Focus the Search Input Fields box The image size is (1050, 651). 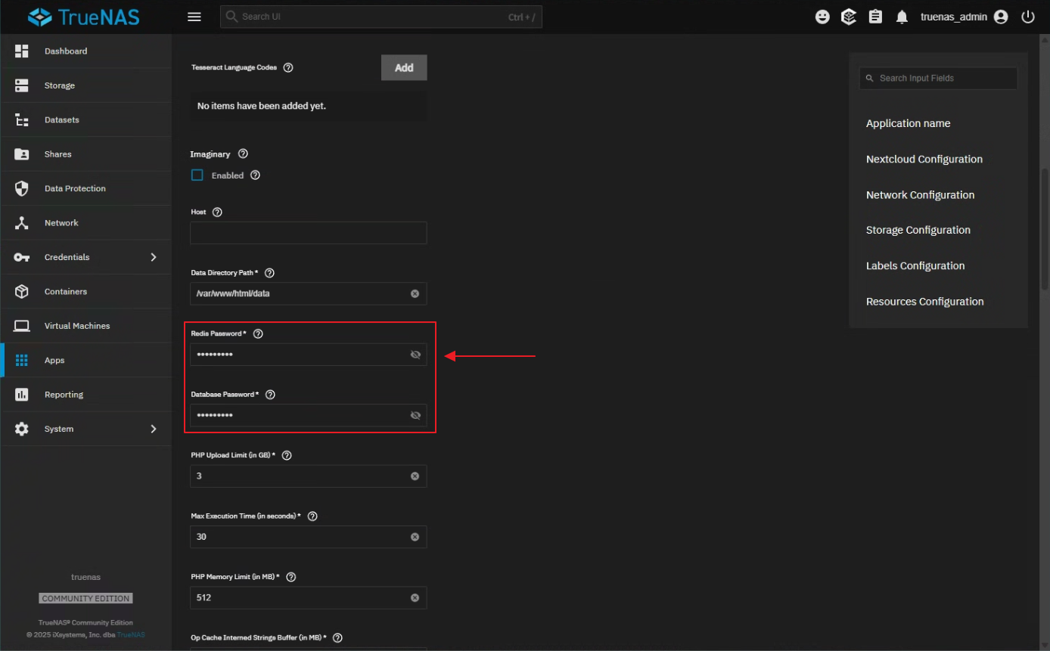click(938, 78)
